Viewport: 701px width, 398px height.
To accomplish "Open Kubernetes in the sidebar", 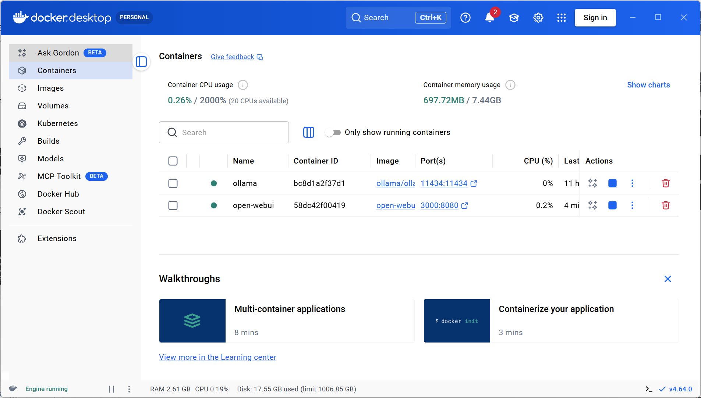I will [71, 123].
